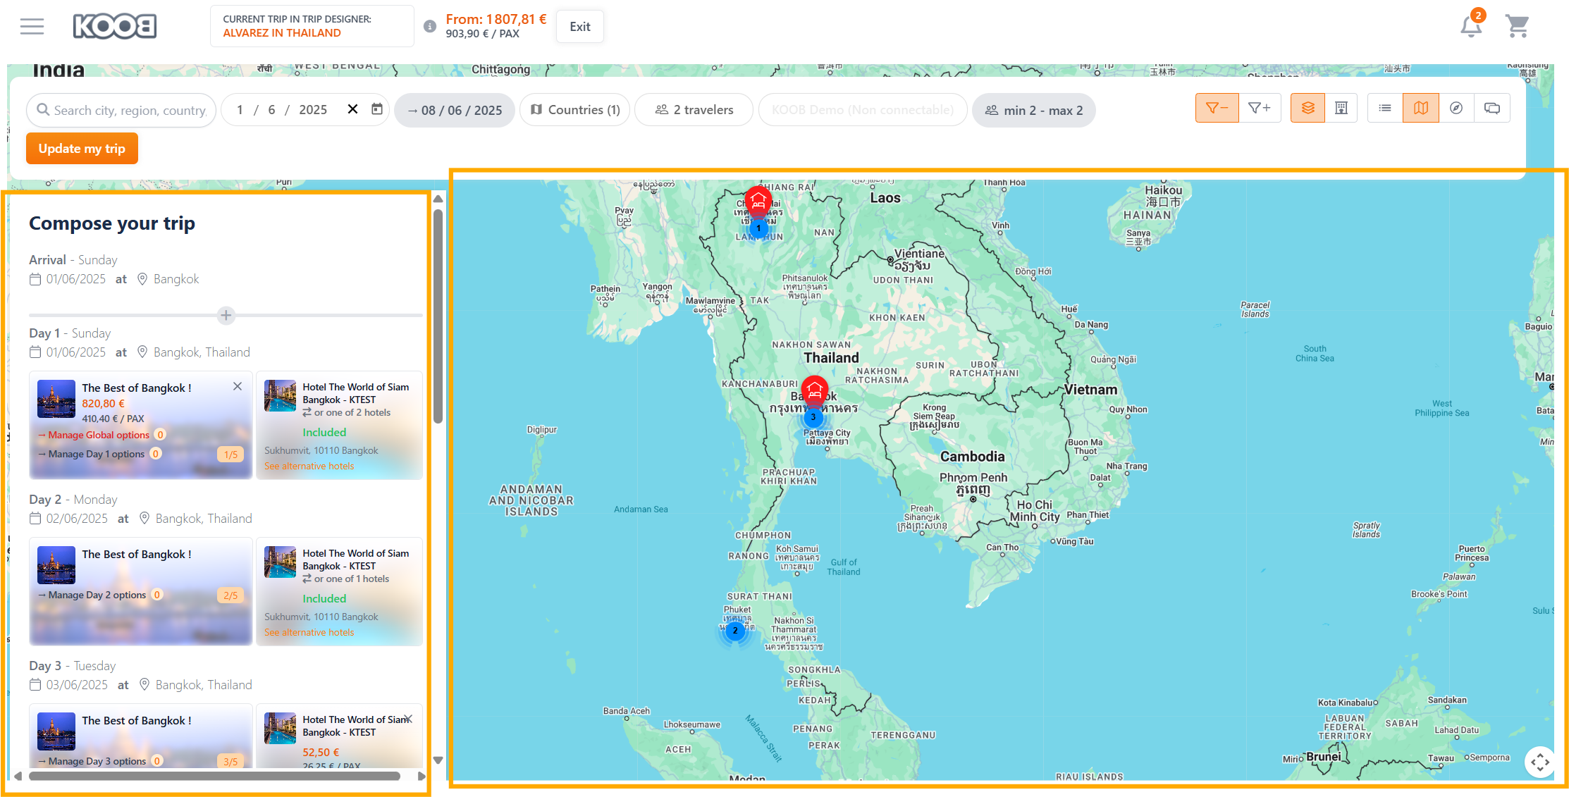Click the filter minus icon
This screenshot has height=797, width=1569.
click(x=1217, y=109)
